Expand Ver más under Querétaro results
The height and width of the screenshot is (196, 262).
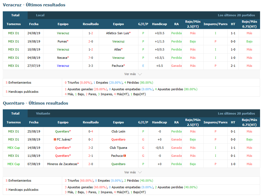pyautogui.click(x=133, y=172)
